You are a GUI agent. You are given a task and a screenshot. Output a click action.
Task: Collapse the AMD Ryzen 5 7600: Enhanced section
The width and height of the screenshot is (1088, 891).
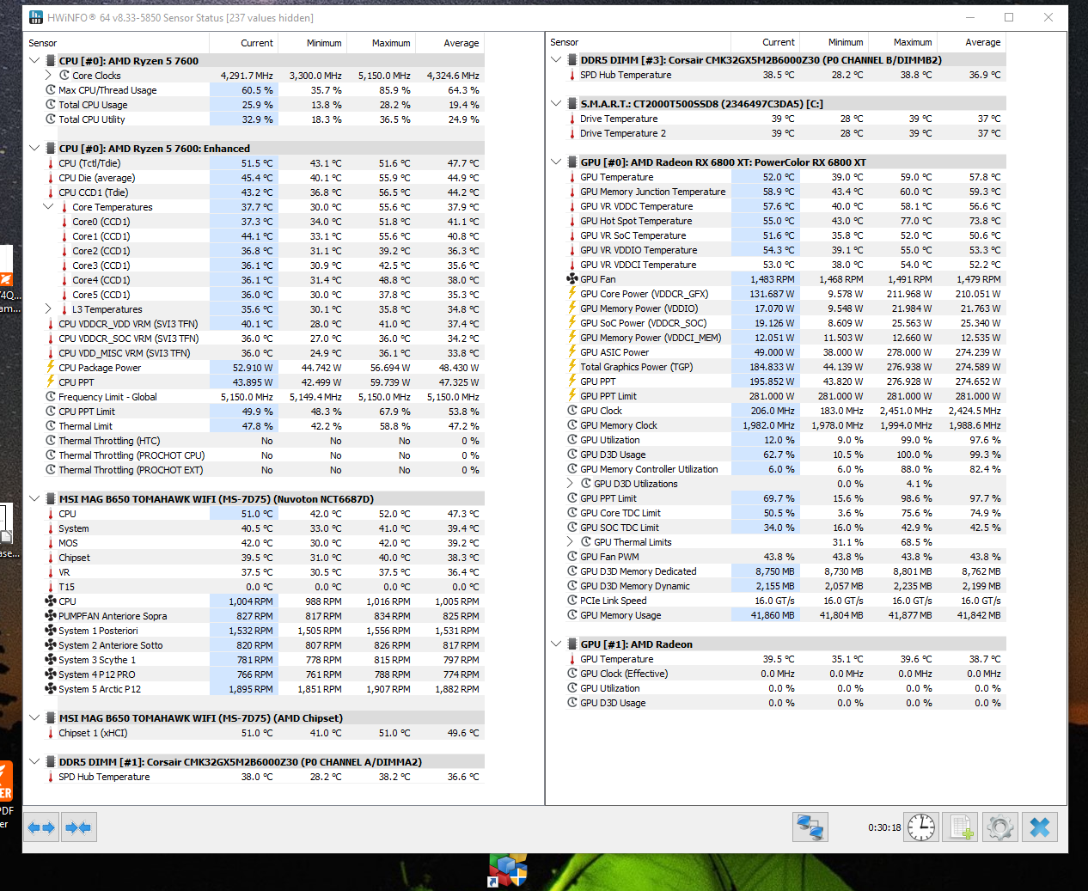pyautogui.click(x=34, y=149)
